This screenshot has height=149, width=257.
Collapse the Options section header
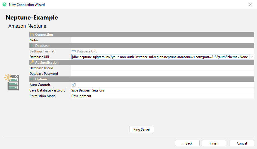click(x=142, y=79)
